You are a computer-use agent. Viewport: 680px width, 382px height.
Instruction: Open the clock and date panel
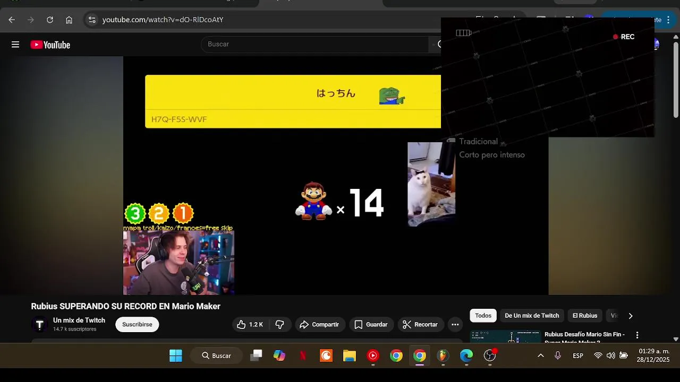(x=653, y=355)
